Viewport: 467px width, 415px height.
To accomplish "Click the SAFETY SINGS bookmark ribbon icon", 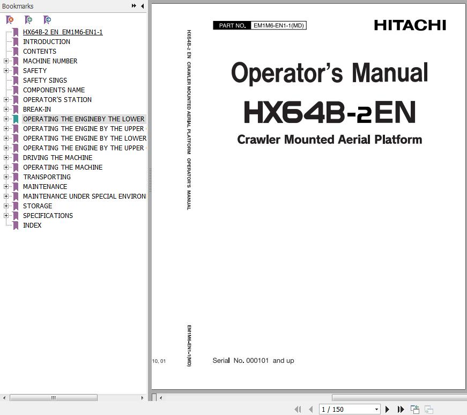I will coord(16,80).
